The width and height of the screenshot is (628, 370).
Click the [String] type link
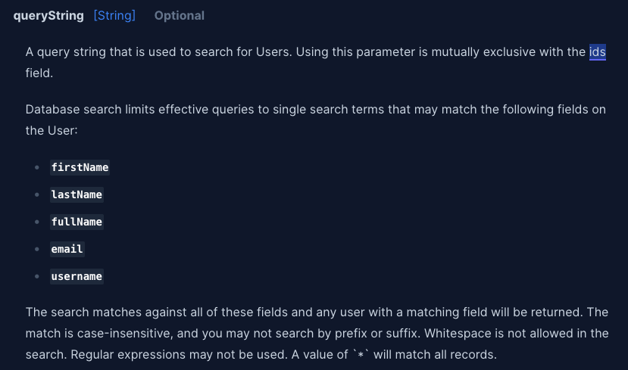point(114,16)
